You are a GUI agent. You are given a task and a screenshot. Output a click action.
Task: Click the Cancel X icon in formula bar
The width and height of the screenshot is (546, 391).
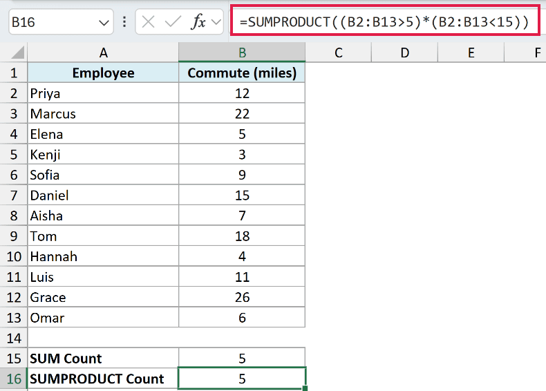pyautogui.click(x=149, y=22)
